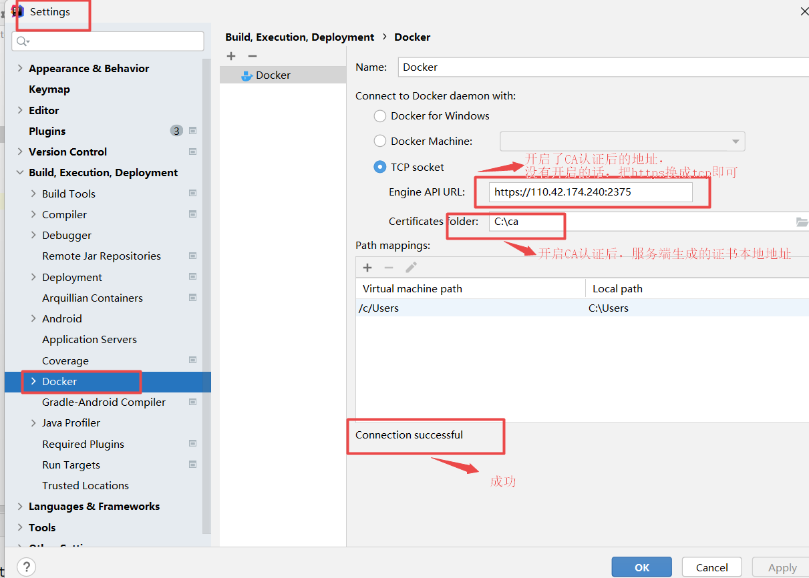This screenshot has width=809, height=578.
Task: Click project-level icon next to Compiler
Action: pos(192,214)
